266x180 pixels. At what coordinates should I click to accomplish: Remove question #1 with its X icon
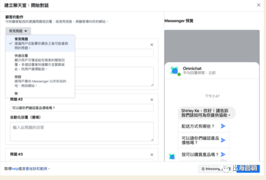152,45
